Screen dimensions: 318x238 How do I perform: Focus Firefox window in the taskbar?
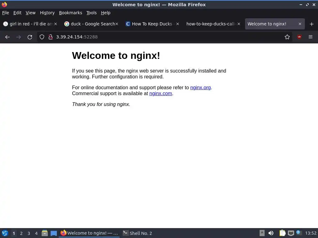coord(89,233)
